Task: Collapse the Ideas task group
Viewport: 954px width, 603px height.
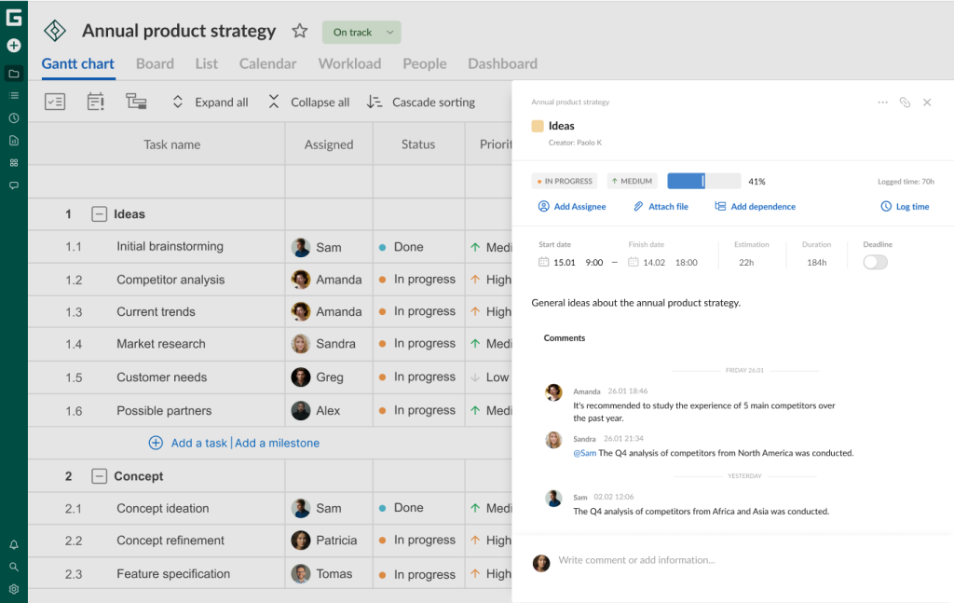Action: 99,213
